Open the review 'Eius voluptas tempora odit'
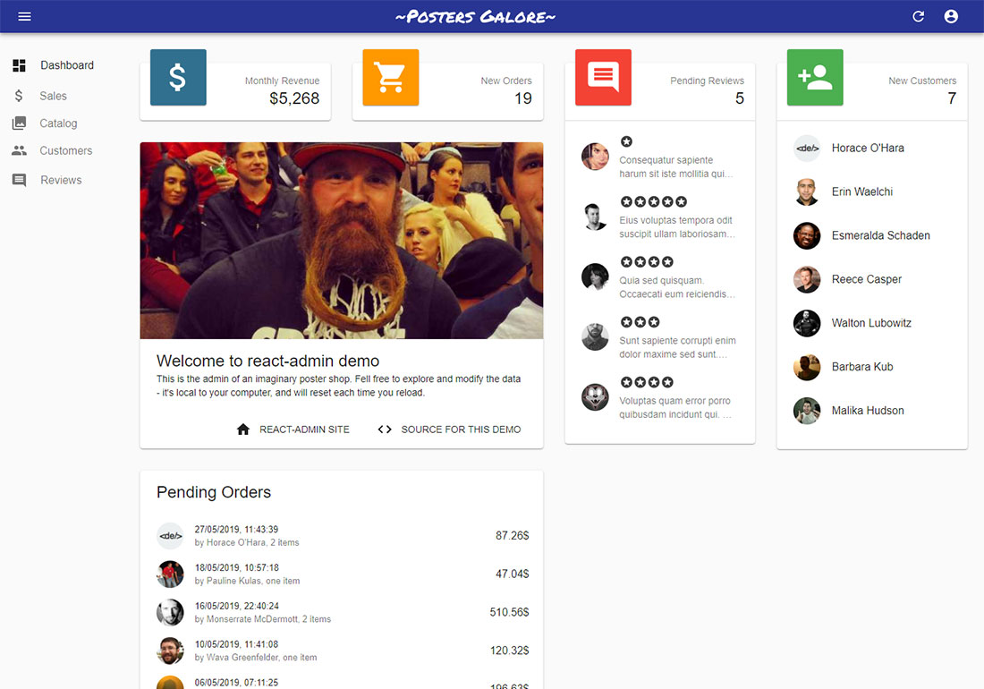The image size is (984, 689). coord(677,227)
